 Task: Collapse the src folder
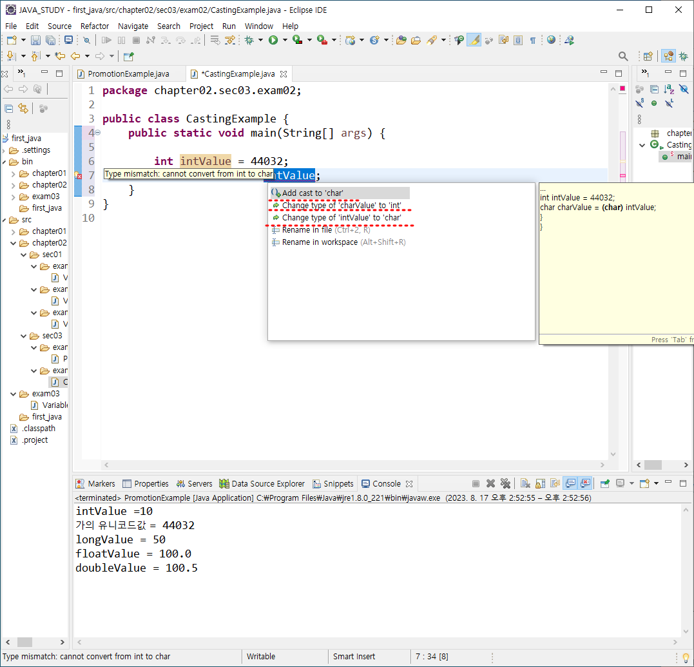(4, 220)
